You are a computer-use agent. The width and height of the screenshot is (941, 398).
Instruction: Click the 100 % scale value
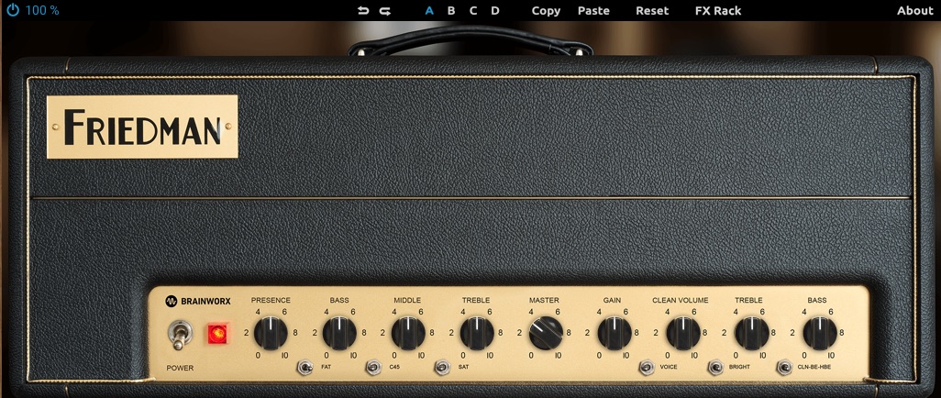pyautogui.click(x=42, y=11)
